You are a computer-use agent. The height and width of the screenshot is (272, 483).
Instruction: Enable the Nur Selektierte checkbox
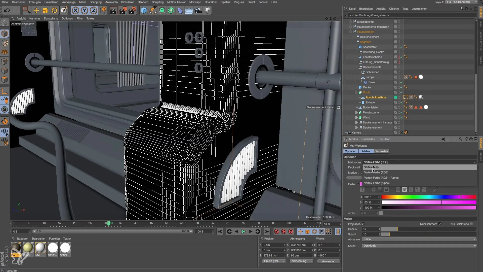[472, 224]
